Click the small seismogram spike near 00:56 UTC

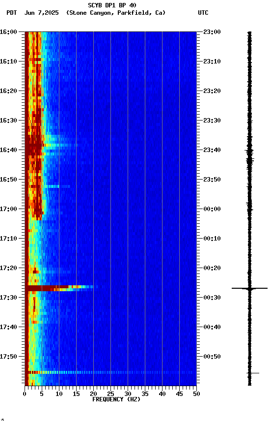[x=253, y=373]
